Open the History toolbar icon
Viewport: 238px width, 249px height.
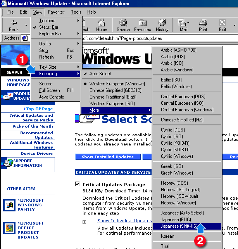tap(162, 22)
